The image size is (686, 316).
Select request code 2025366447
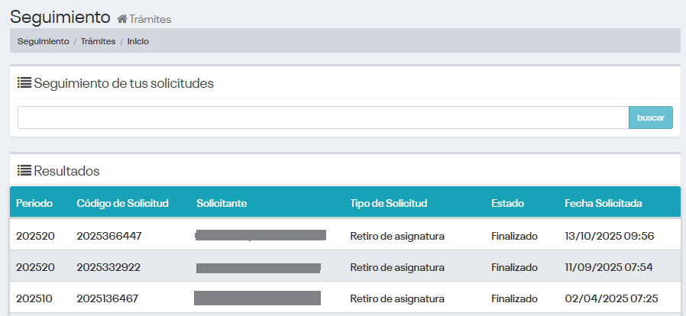pyautogui.click(x=109, y=236)
